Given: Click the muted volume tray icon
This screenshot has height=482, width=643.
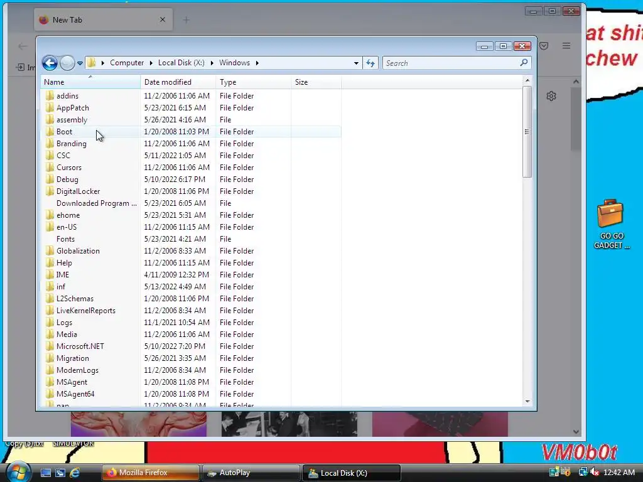Looking at the screenshot, I should pyautogui.click(x=595, y=473).
